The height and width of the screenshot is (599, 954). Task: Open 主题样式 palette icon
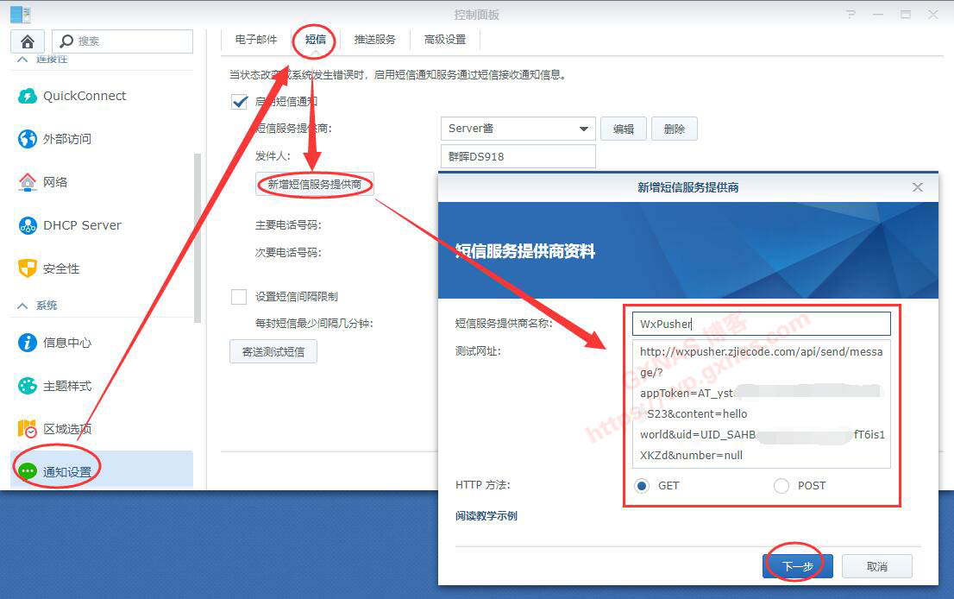click(x=28, y=386)
